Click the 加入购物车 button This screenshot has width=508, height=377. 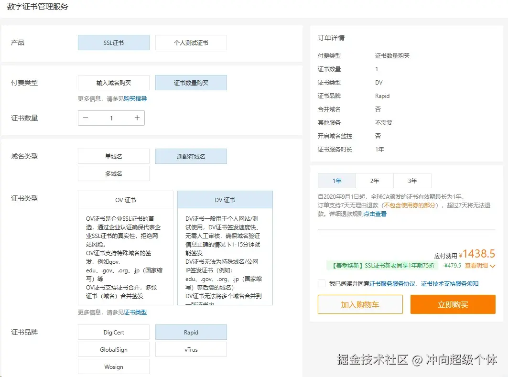coord(360,304)
